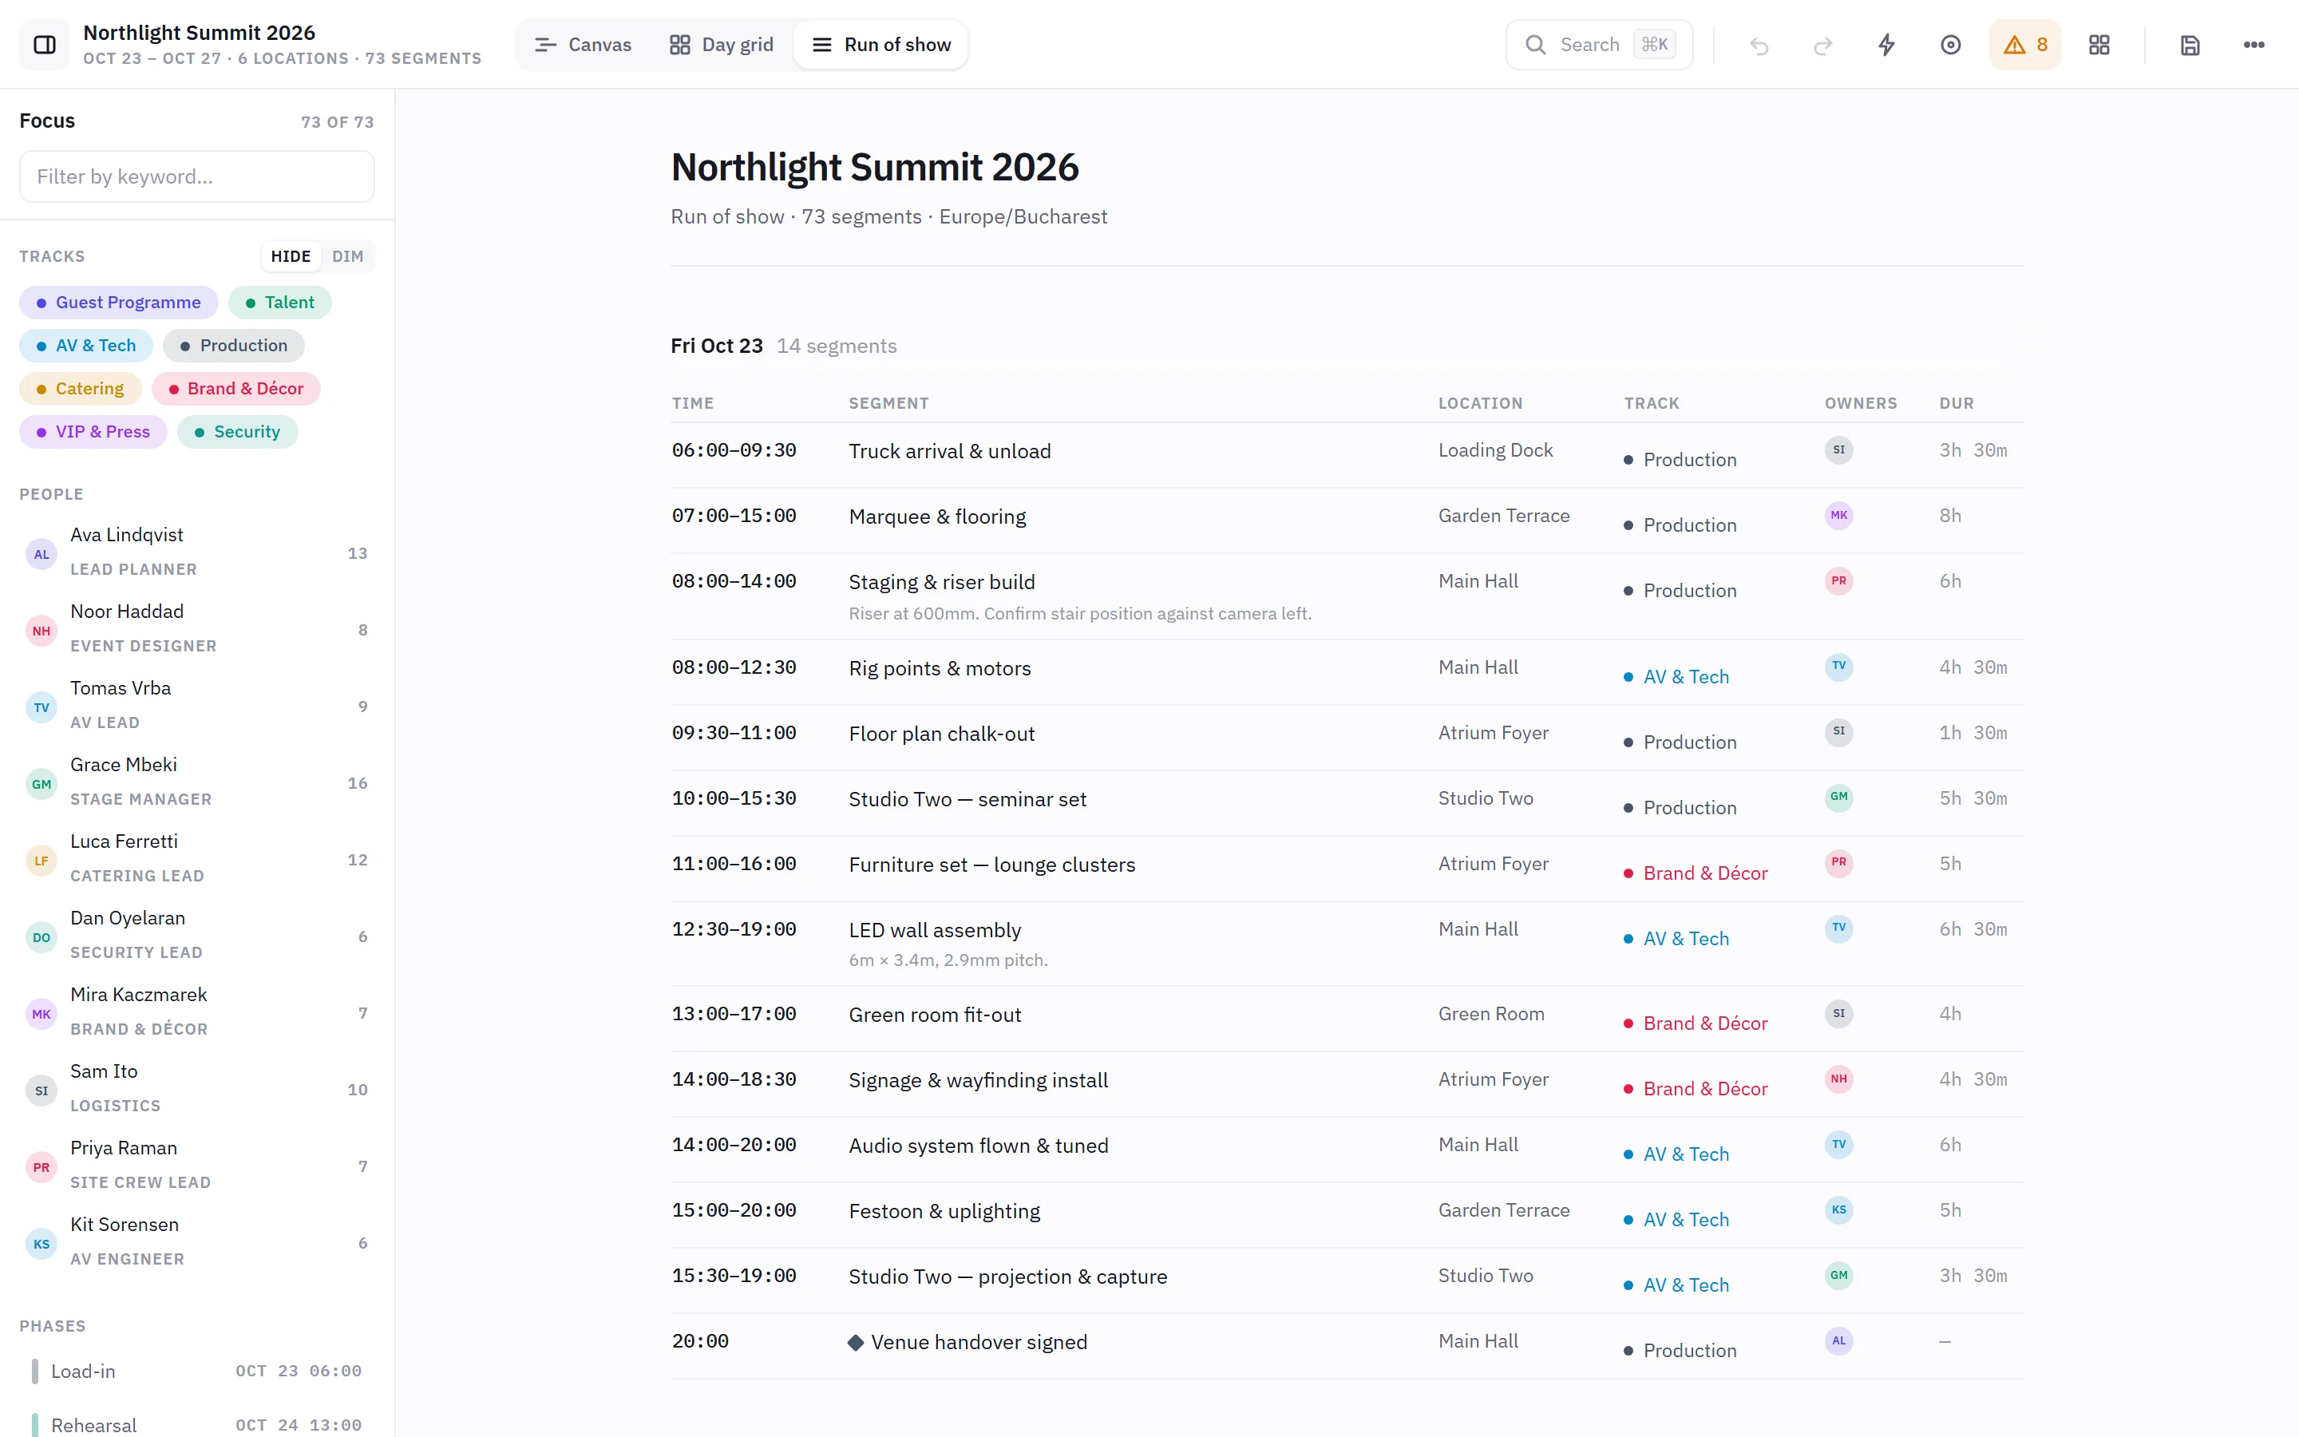Click the milestone diamond on Venue handover signed
The height and width of the screenshot is (1437, 2299).
pos(856,1342)
